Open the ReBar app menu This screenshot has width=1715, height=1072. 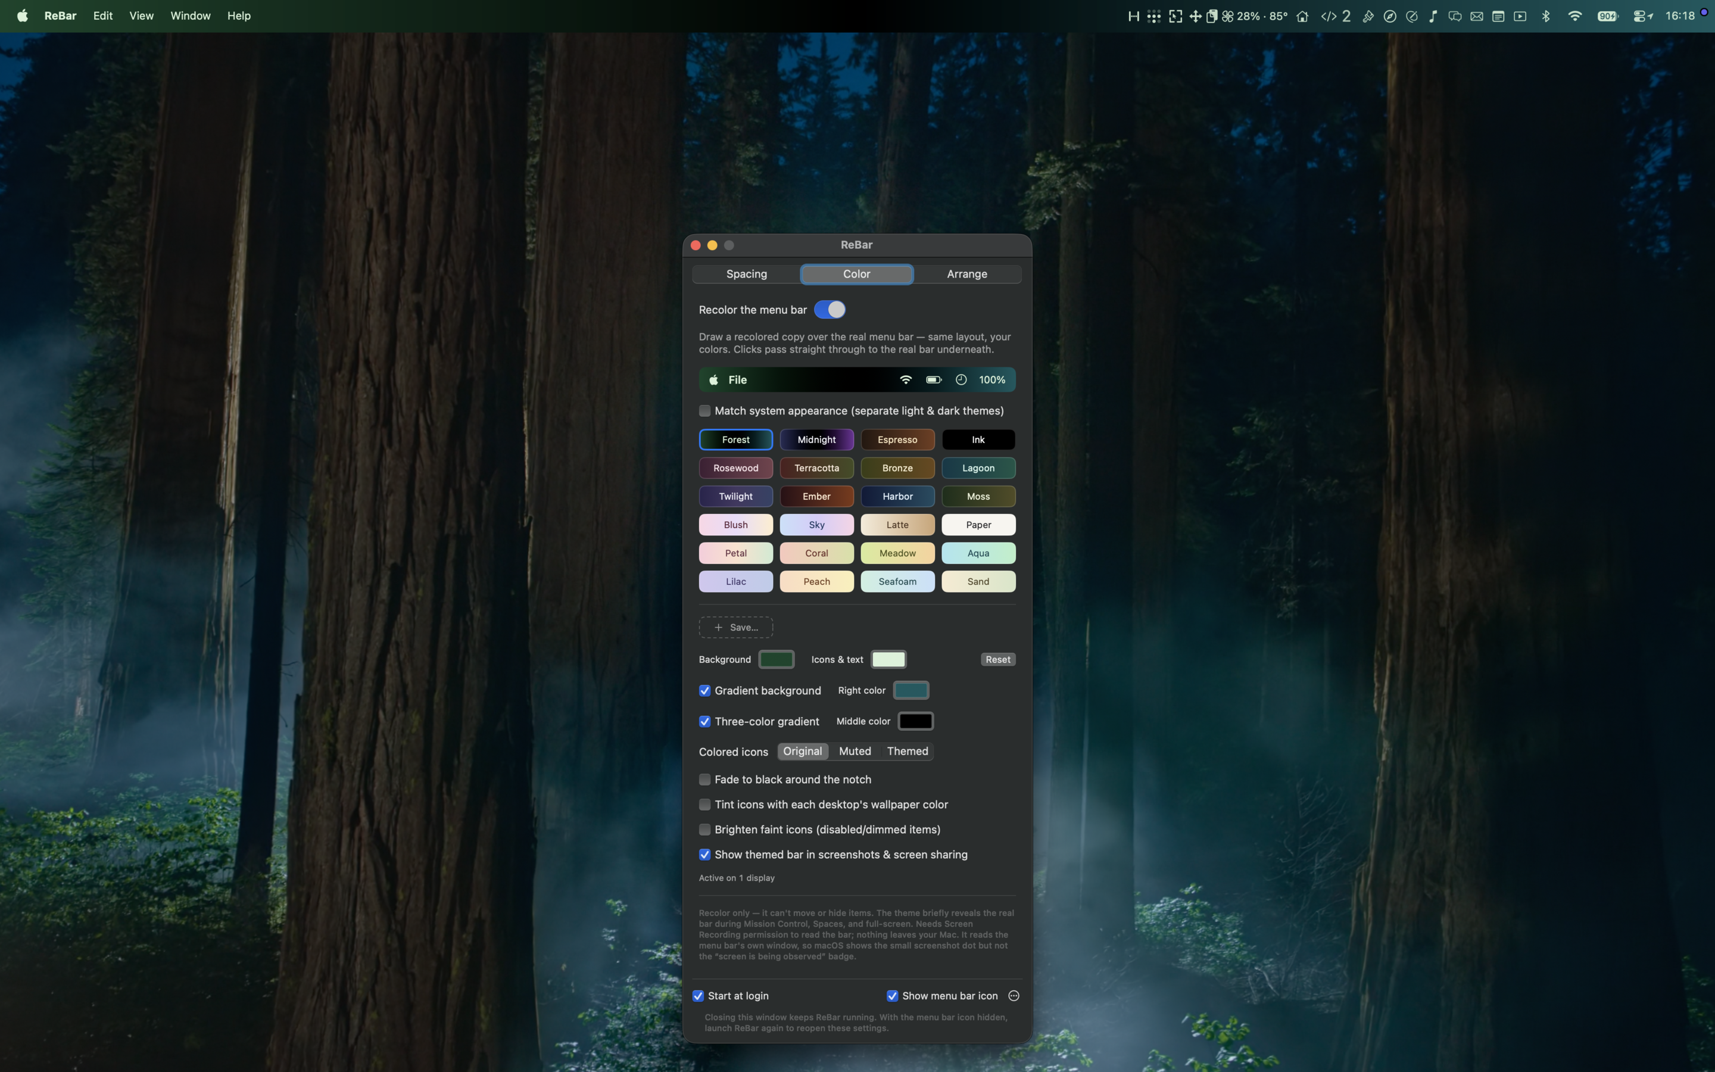(60, 15)
